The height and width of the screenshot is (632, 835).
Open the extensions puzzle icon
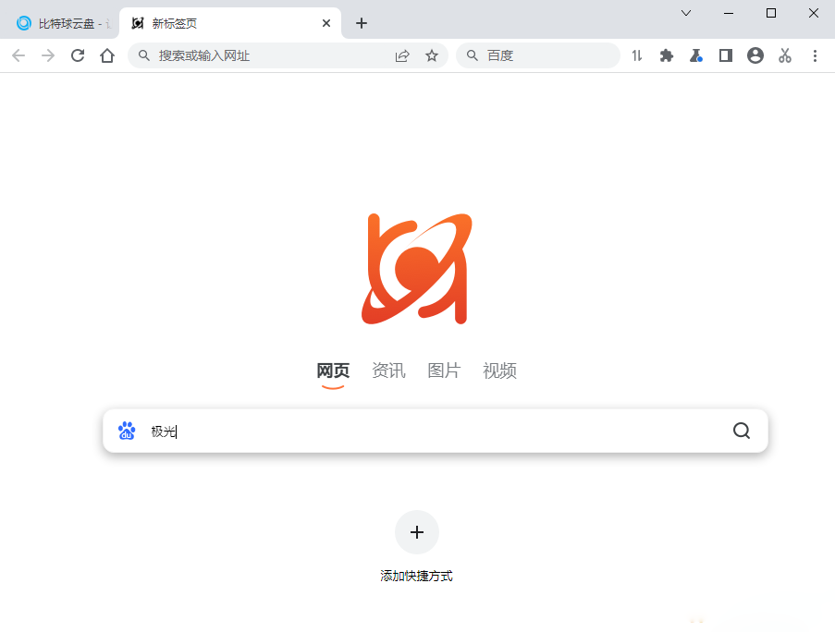[666, 55]
